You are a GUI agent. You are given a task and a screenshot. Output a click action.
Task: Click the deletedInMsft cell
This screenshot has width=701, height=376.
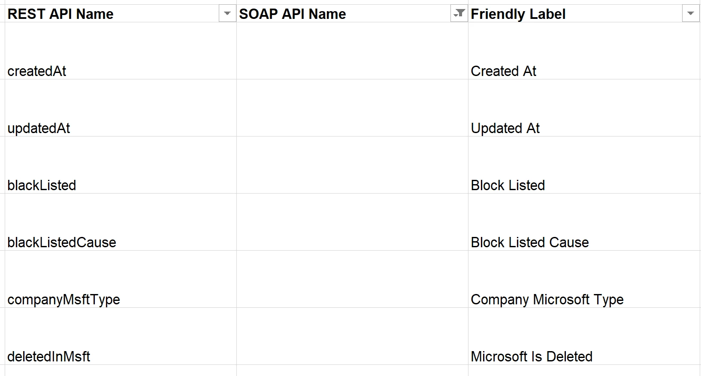pyautogui.click(x=121, y=336)
